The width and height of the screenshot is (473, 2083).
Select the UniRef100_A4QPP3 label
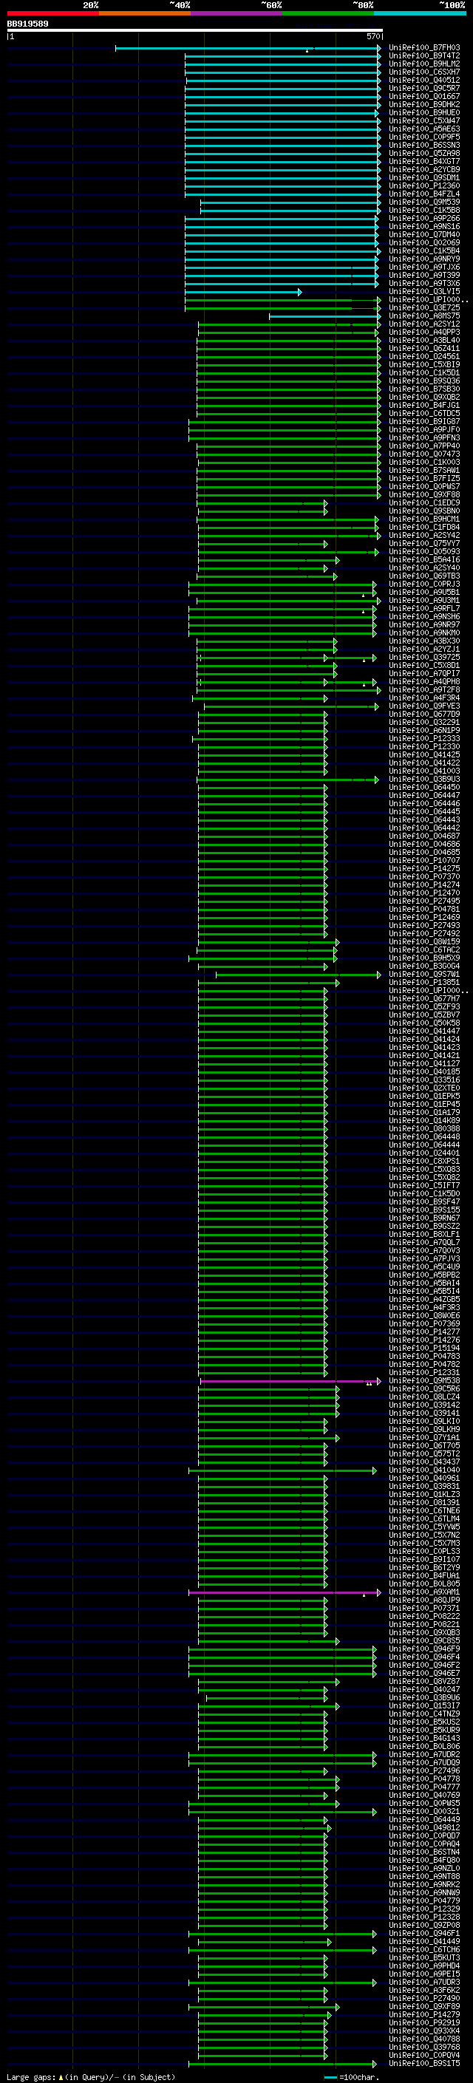tap(424, 333)
